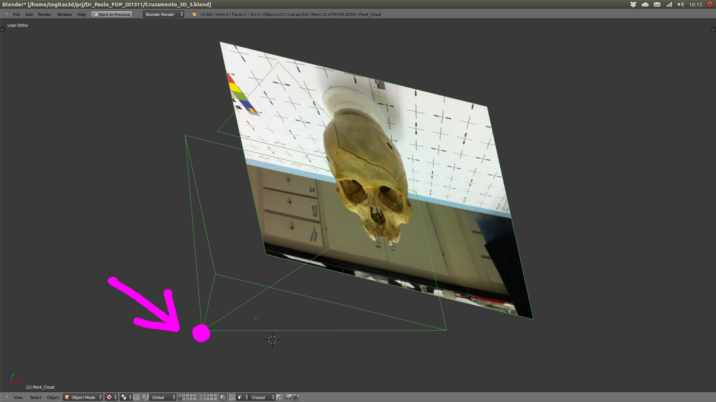Click Blender logo icon in header

[x=194, y=15]
